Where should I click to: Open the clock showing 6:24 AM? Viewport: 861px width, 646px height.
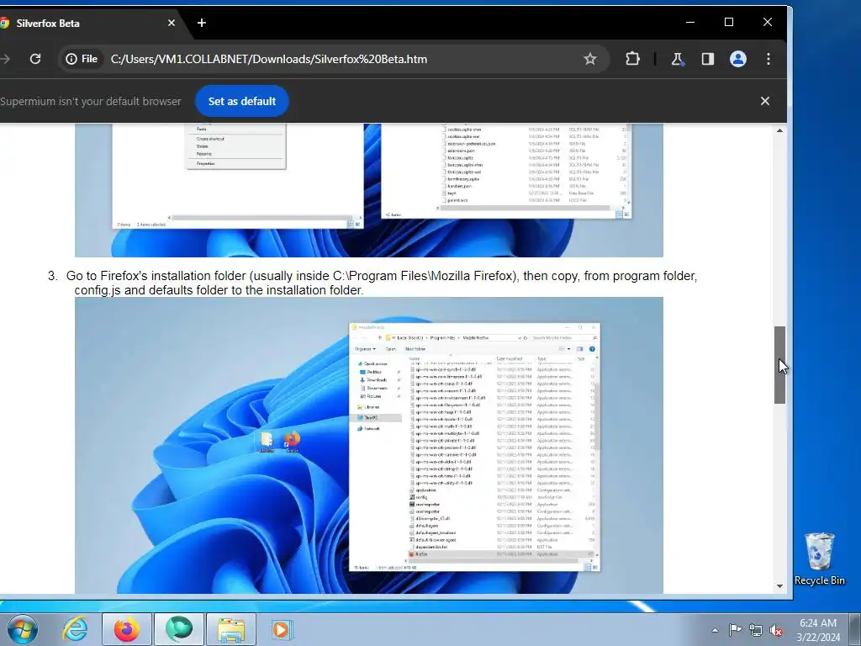point(818,630)
